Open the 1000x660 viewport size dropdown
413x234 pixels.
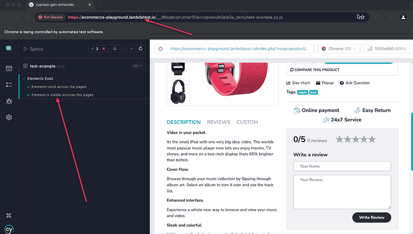click(388, 49)
